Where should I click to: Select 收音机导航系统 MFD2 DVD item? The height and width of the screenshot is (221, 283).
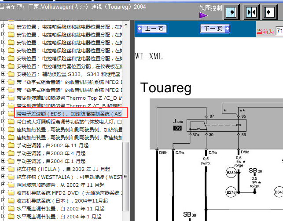(69, 193)
